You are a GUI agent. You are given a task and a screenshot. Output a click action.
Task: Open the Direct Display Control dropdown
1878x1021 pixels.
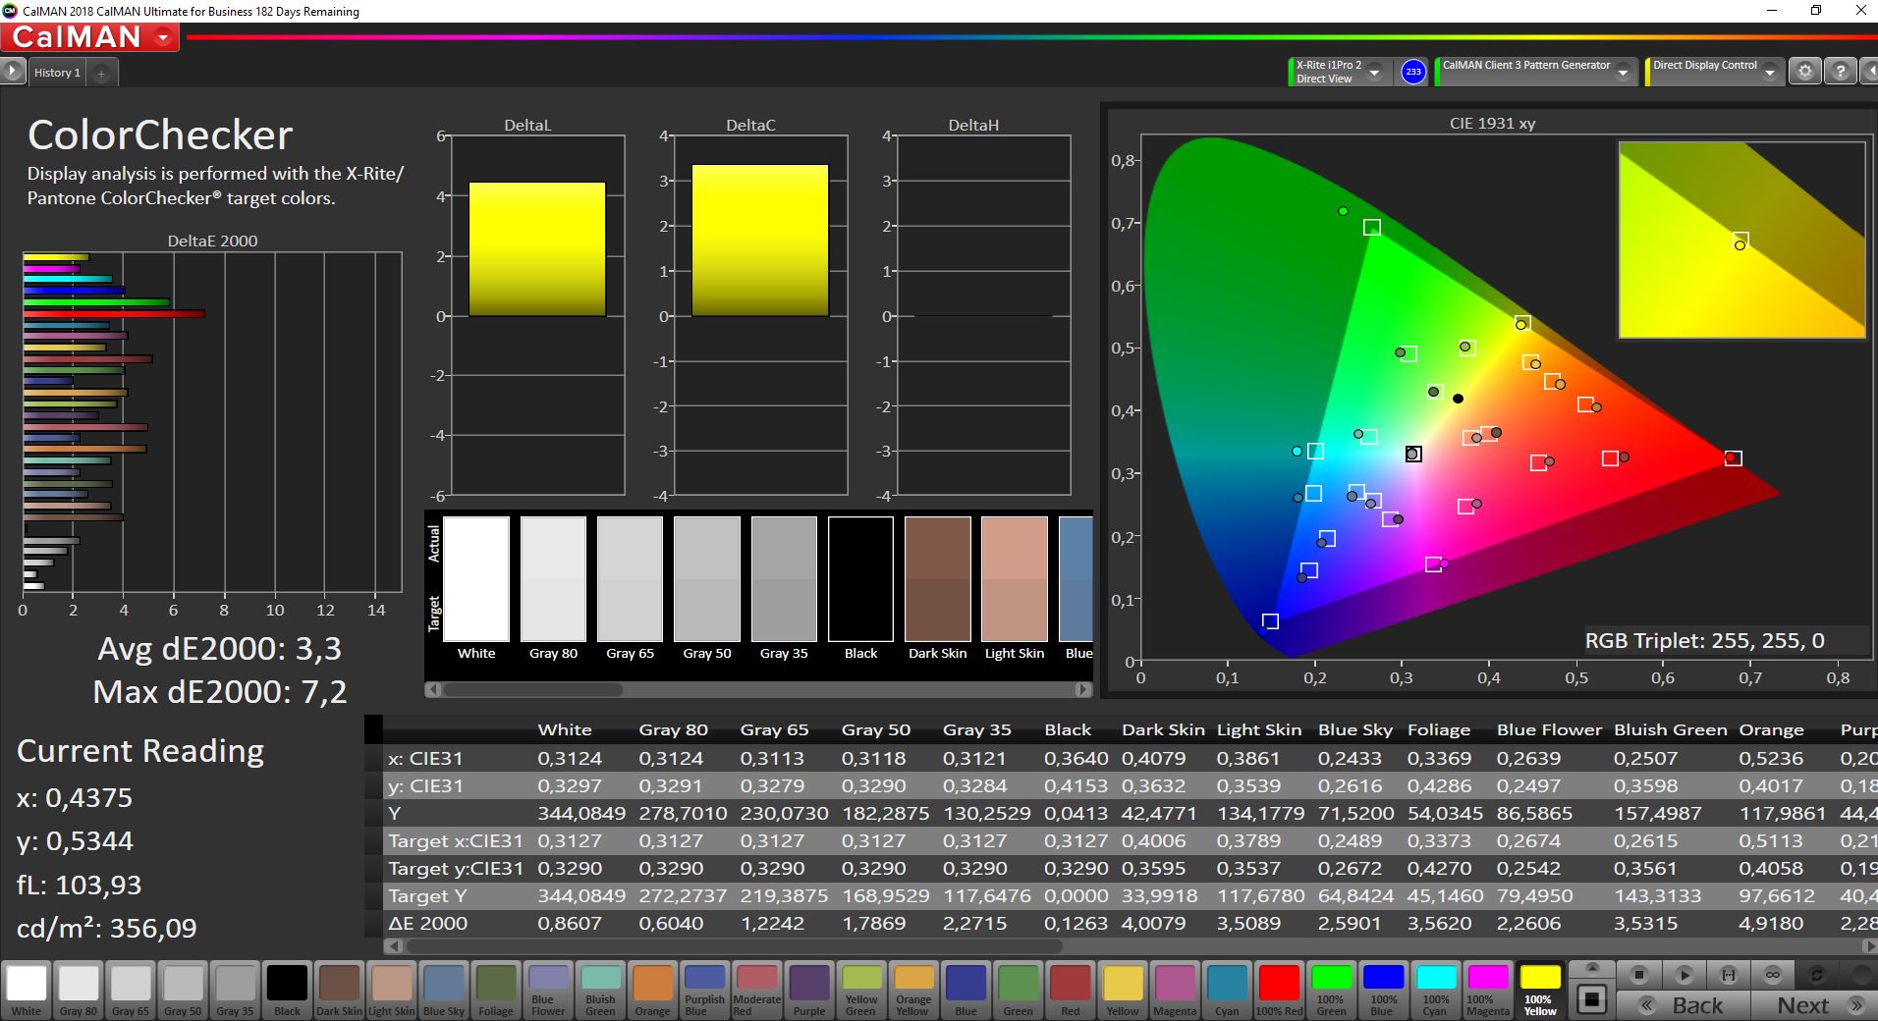(1769, 73)
